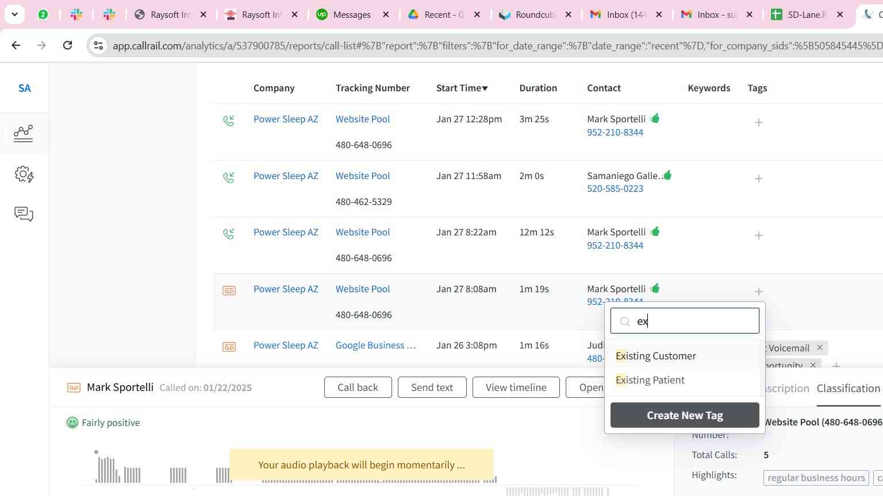Click inbound call icon for Jan 27 12:28pm

click(x=229, y=121)
